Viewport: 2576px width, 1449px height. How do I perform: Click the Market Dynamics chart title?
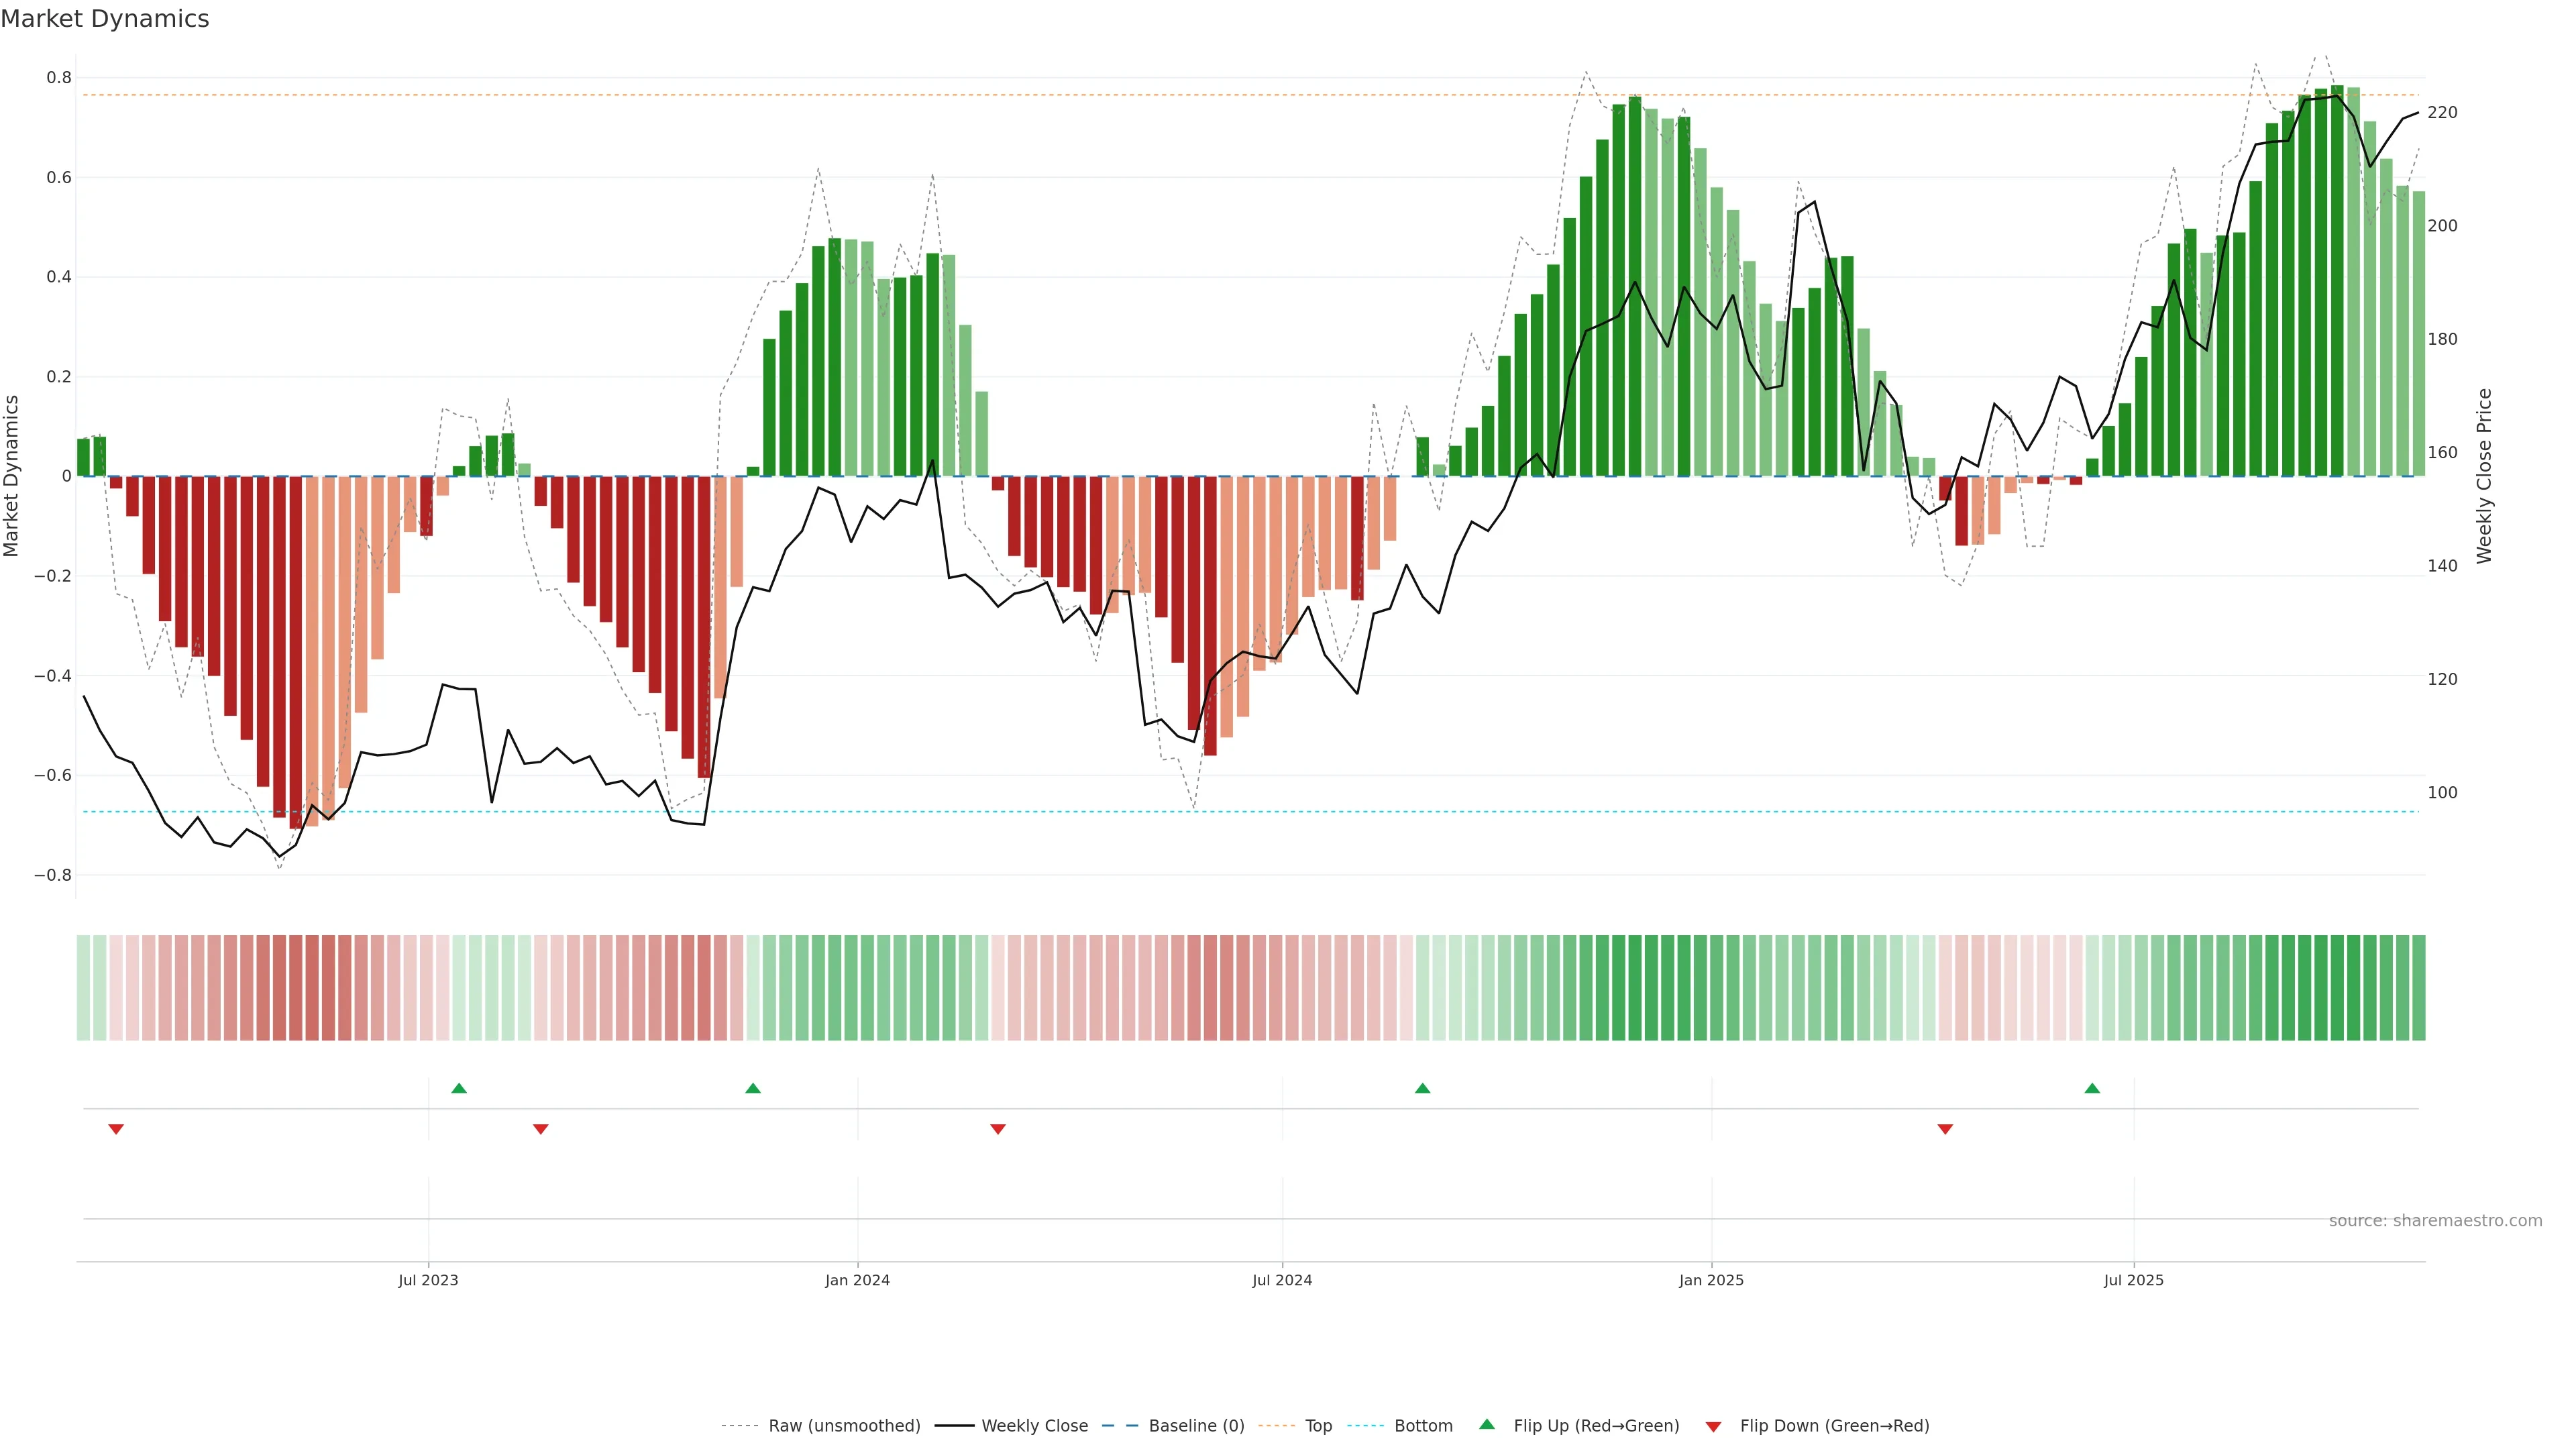pos(105,19)
